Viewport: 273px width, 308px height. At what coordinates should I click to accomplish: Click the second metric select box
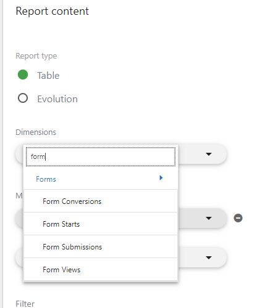coord(121,257)
